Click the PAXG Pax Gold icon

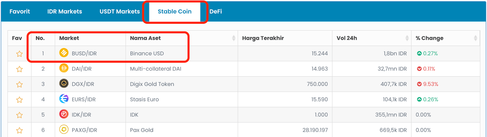(64, 129)
